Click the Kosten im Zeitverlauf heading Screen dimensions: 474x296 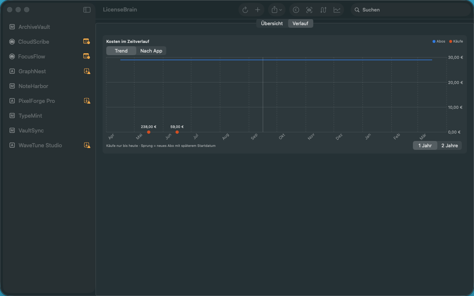[x=128, y=41]
